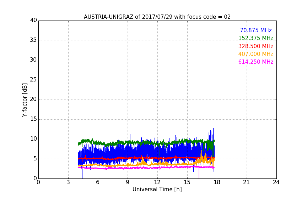
Task: Click the x-axis tick label 3
Action: point(68,182)
